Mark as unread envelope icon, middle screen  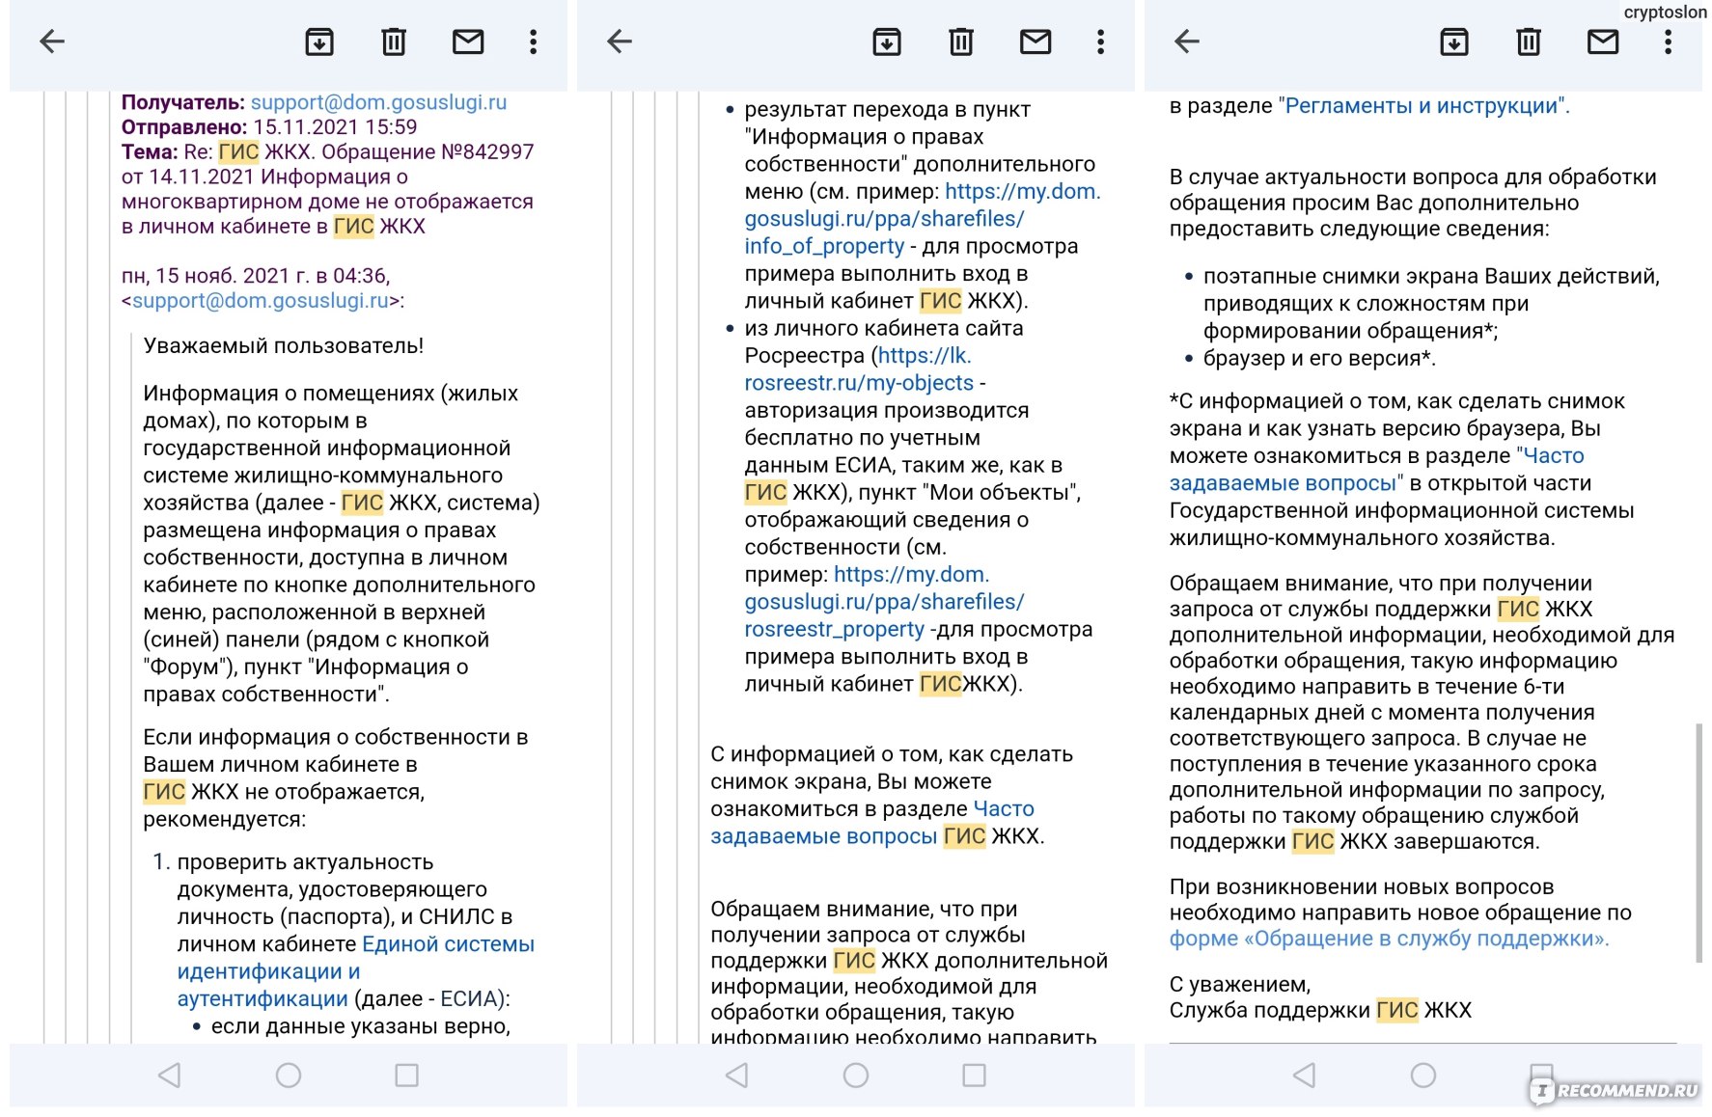[1035, 41]
